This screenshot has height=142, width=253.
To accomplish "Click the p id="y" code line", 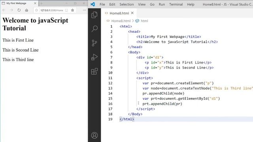I will click(x=179, y=67).
